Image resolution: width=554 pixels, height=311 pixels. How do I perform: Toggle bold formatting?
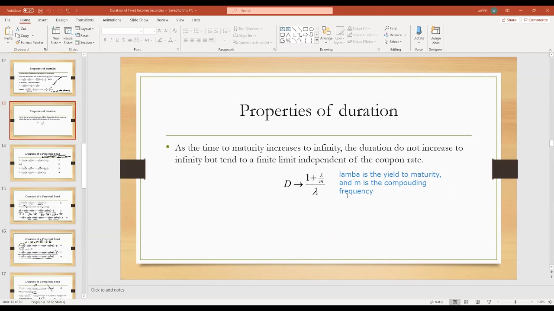coord(105,40)
